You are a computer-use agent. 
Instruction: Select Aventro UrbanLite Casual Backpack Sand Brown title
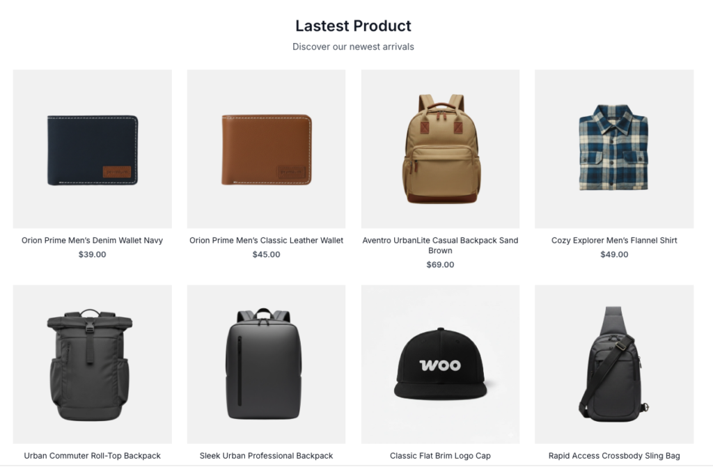(x=440, y=245)
